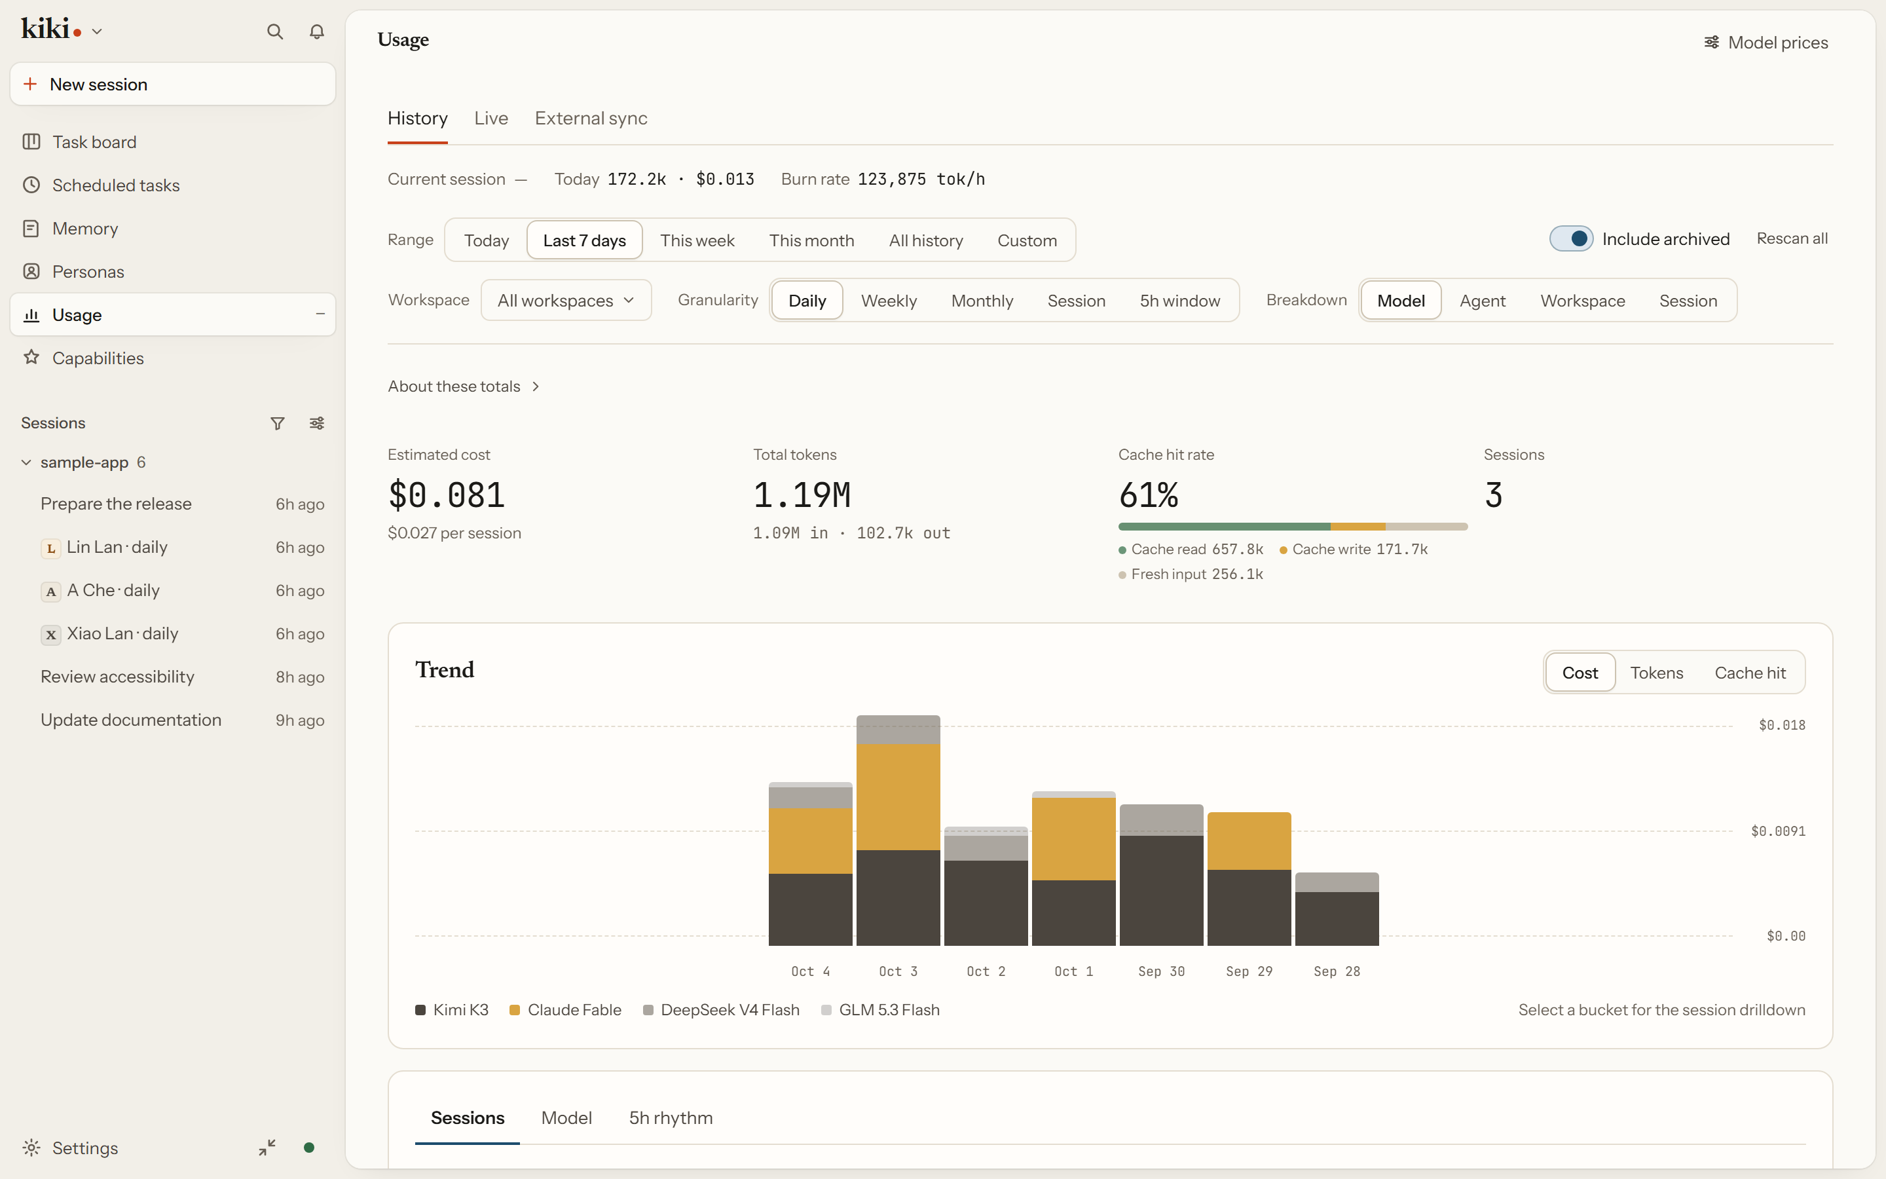Image resolution: width=1886 pixels, height=1179 pixels.
Task: Open the All workspaces dropdown
Action: [566, 300]
